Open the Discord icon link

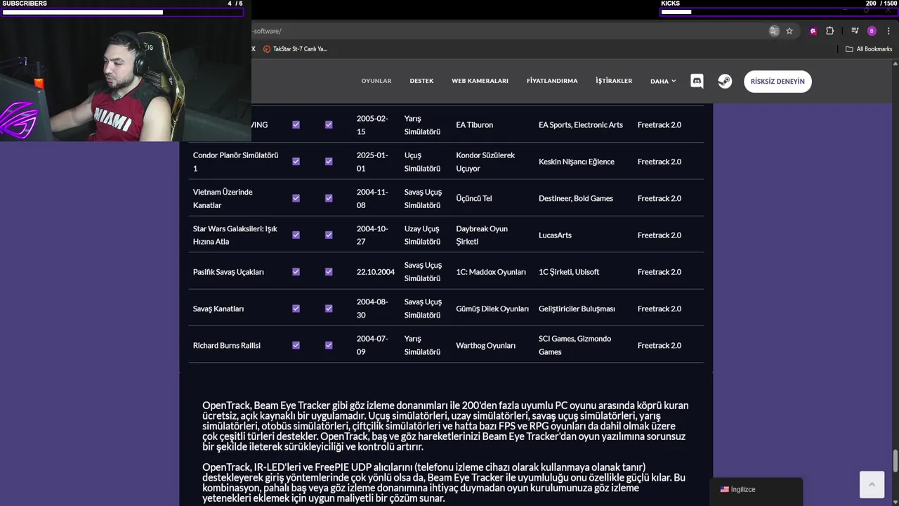tap(697, 81)
